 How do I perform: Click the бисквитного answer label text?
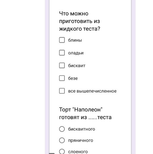point(82,129)
